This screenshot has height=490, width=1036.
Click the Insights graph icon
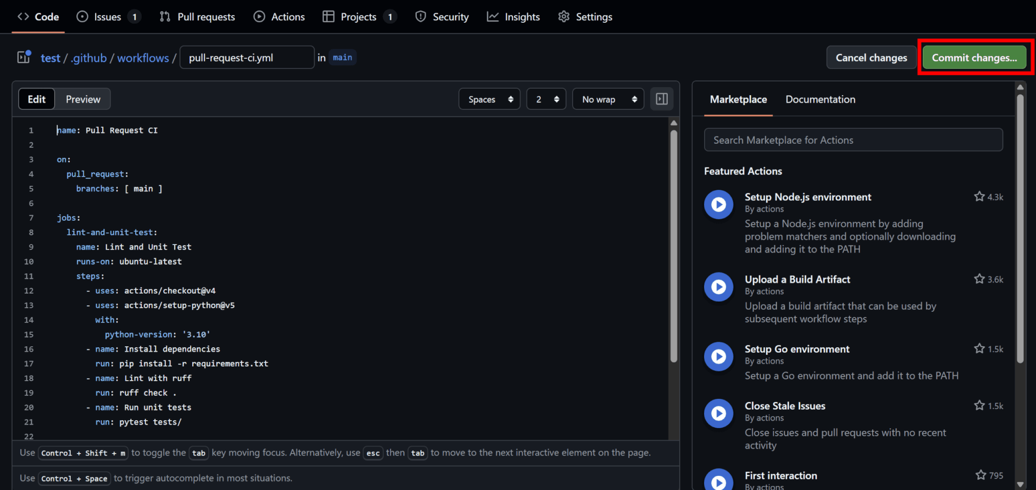click(x=493, y=16)
